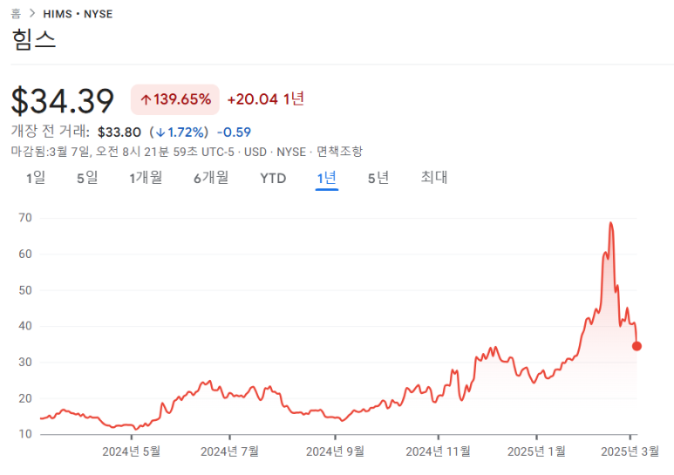Image resolution: width=674 pixels, height=475 pixels.
Task: Switch to the YTD range tab
Action: tap(273, 178)
